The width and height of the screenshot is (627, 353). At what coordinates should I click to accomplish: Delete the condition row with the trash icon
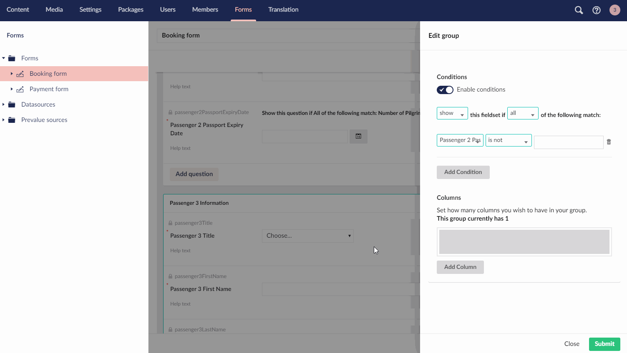(609, 142)
